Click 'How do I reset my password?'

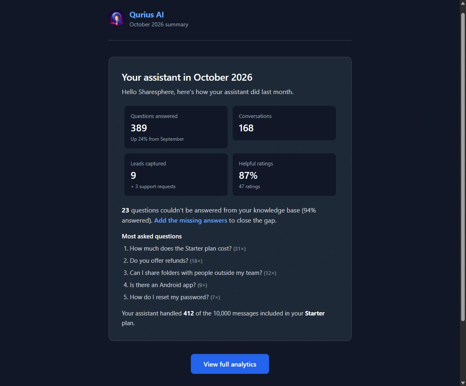tap(169, 297)
